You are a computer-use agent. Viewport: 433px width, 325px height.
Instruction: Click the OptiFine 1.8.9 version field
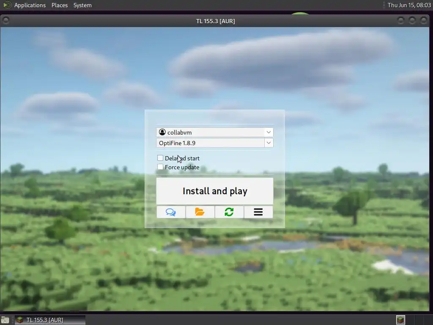click(211, 143)
